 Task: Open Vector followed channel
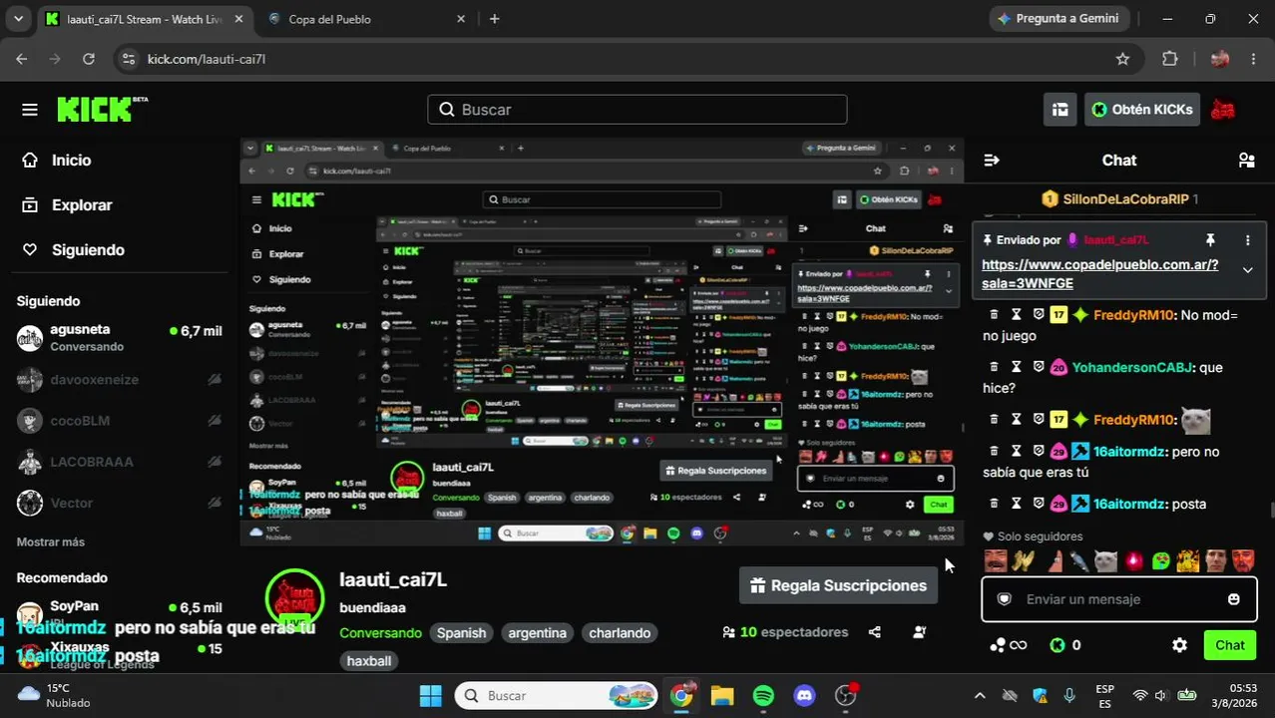click(x=120, y=504)
